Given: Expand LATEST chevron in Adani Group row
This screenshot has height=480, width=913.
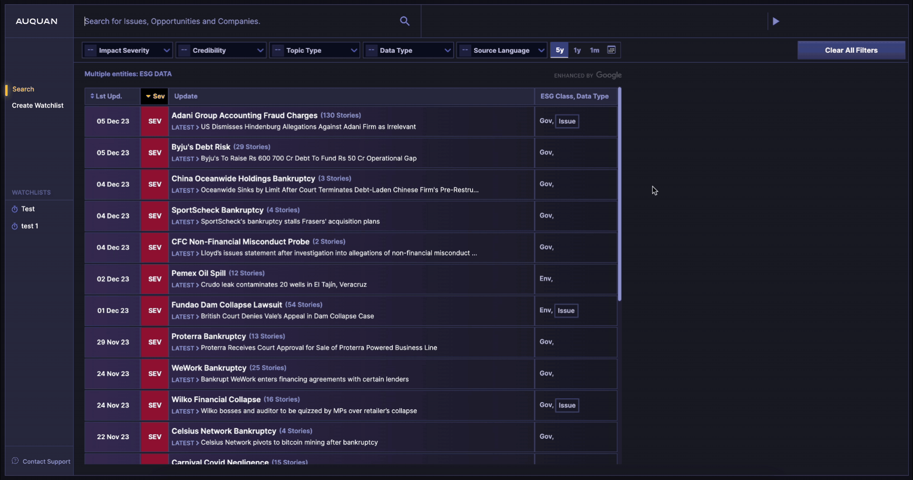Looking at the screenshot, I should 197,127.
